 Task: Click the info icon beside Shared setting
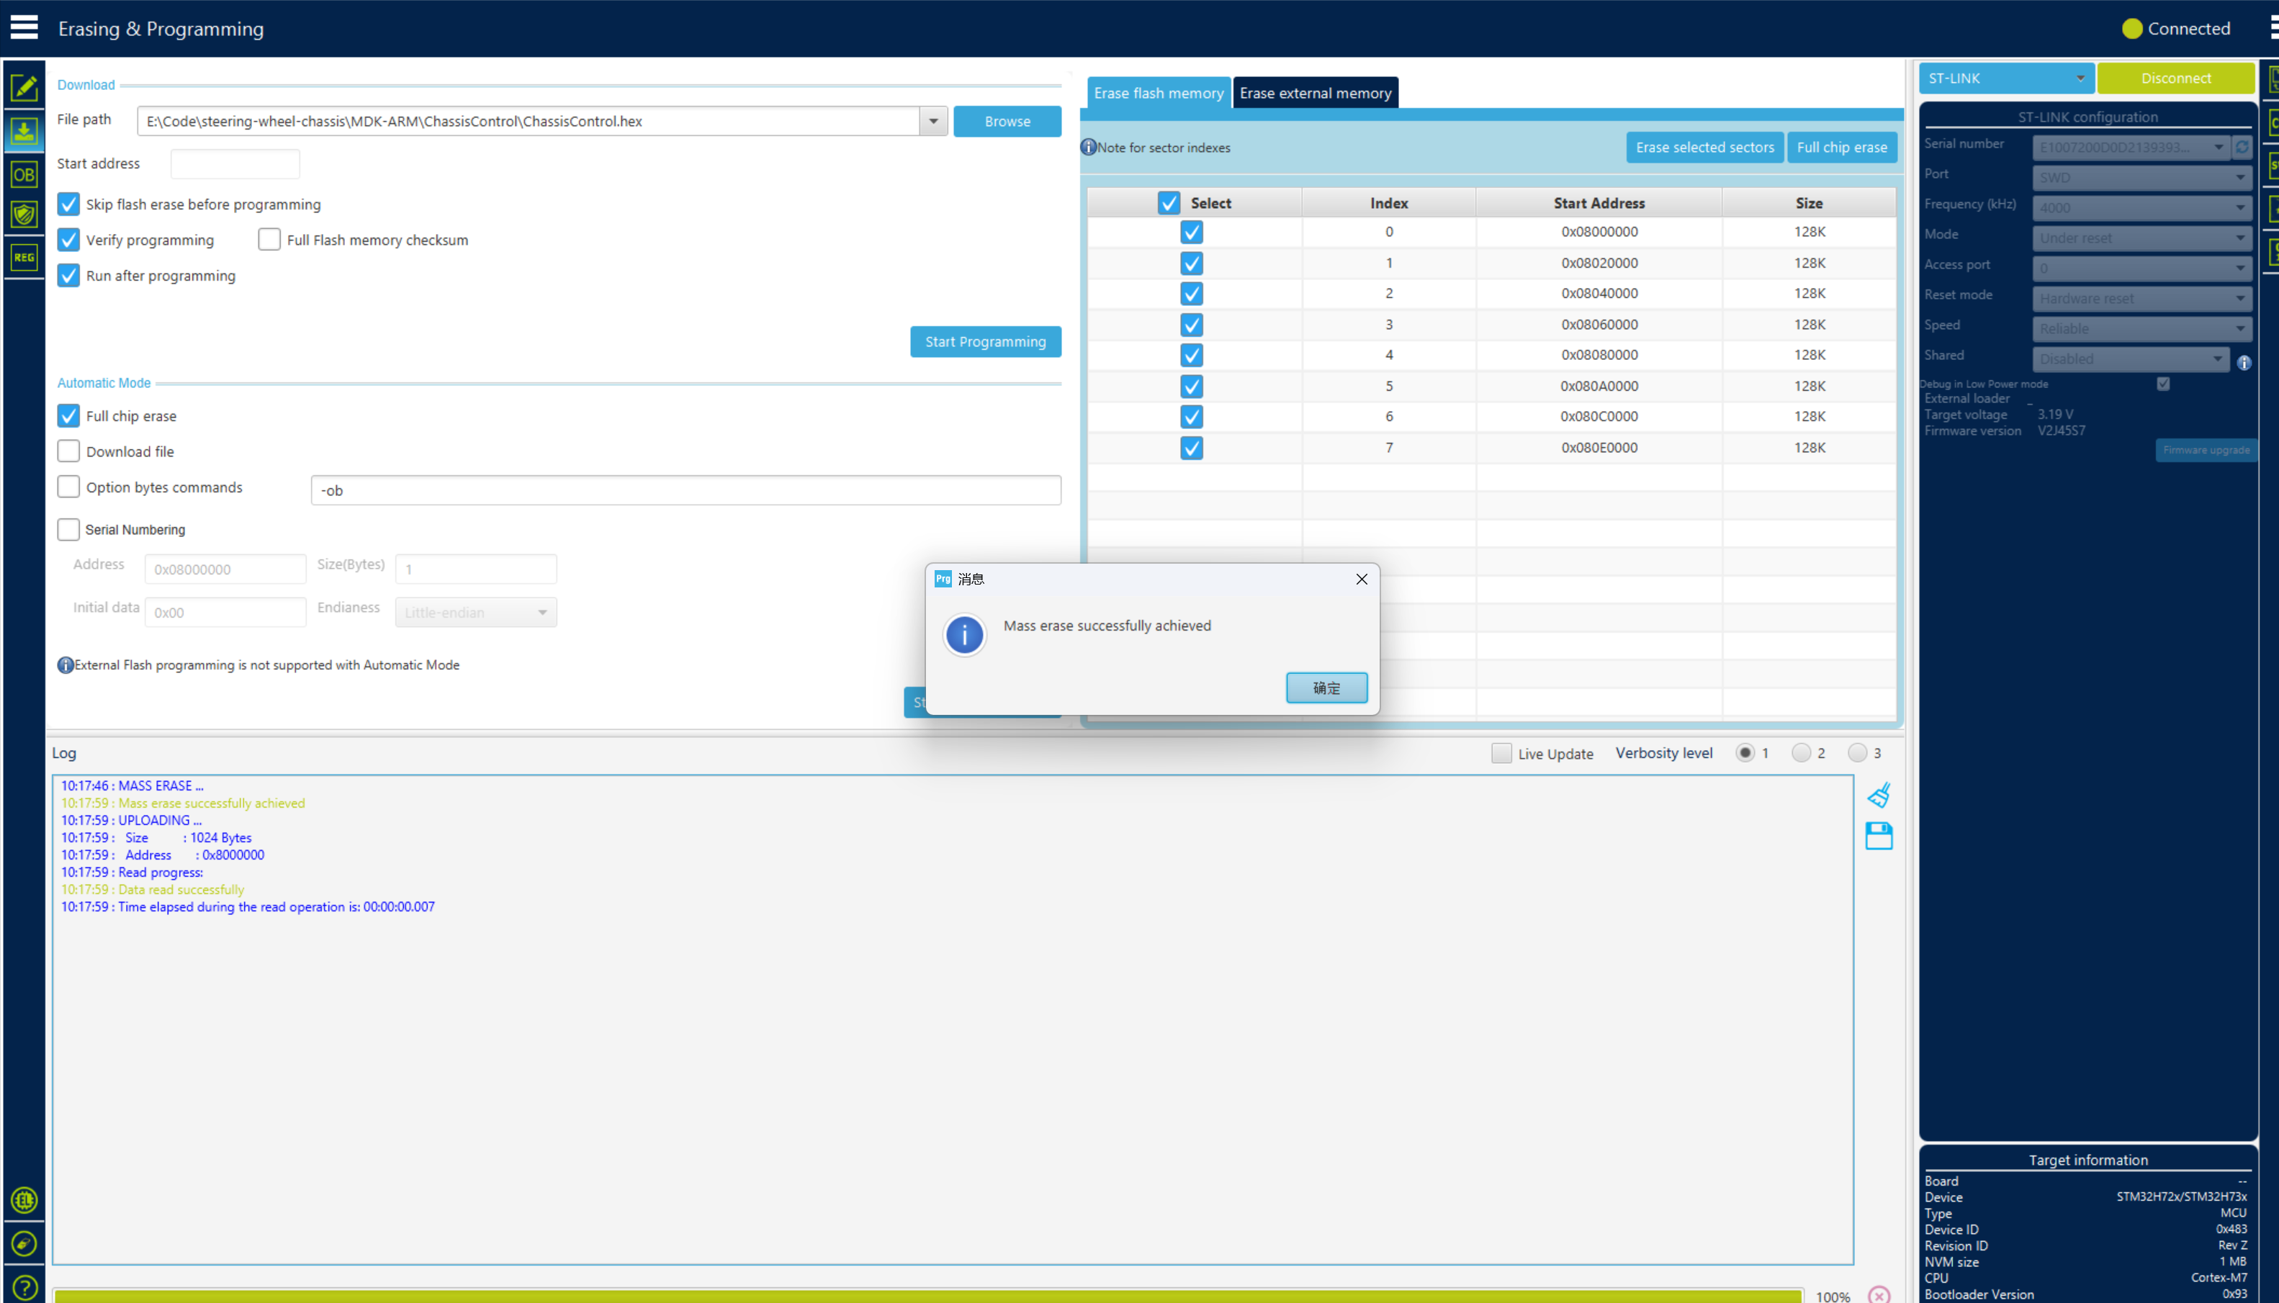coord(2244,362)
